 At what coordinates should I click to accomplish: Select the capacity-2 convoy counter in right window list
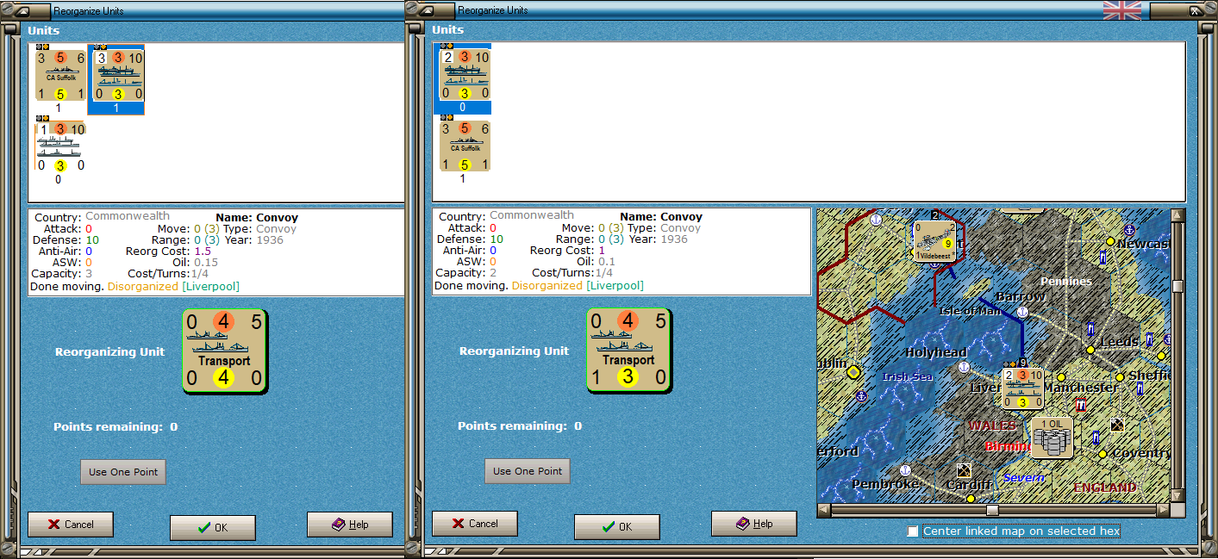click(465, 75)
